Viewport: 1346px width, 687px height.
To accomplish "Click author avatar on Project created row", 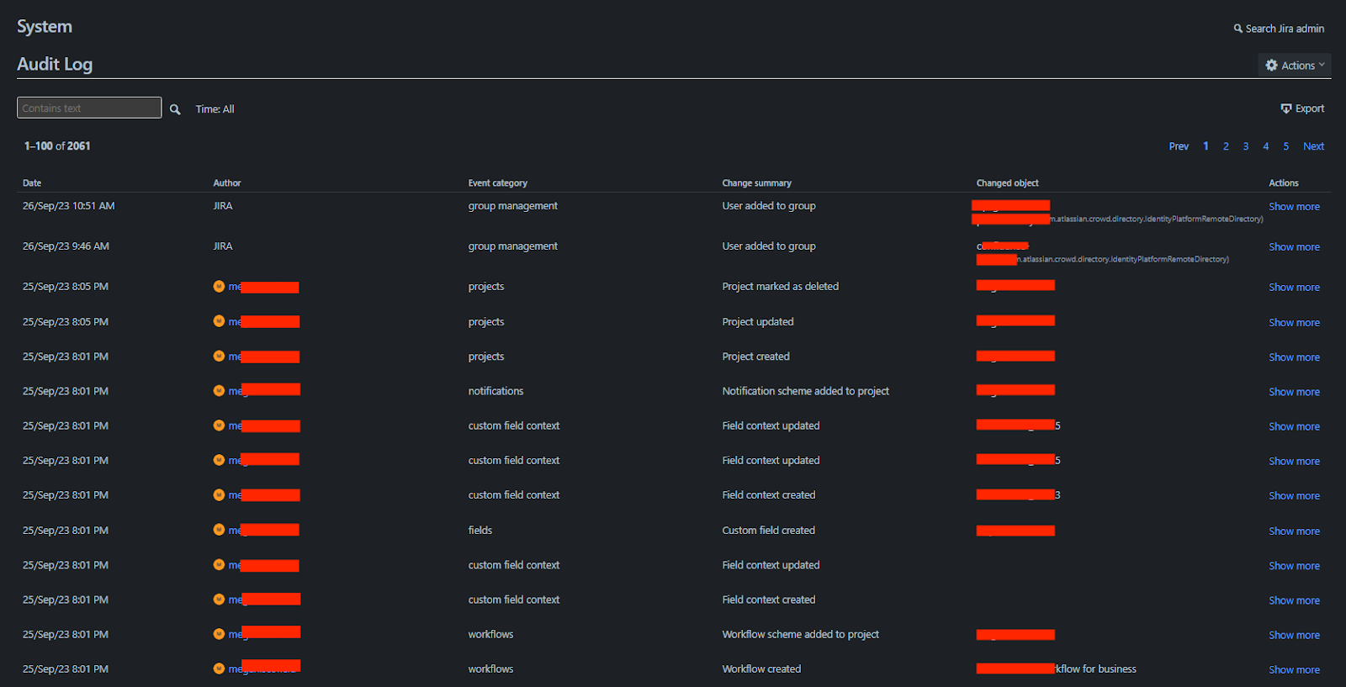I will [219, 357].
